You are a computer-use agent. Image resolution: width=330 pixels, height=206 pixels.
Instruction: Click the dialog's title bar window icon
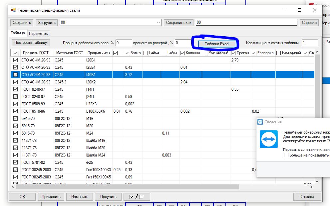click(x=13, y=10)
